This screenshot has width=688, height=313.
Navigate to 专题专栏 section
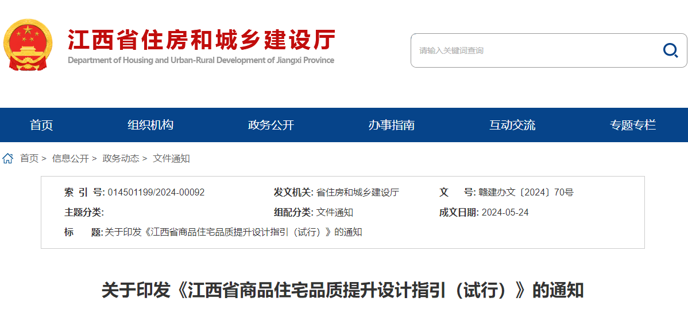pos(633,125)
